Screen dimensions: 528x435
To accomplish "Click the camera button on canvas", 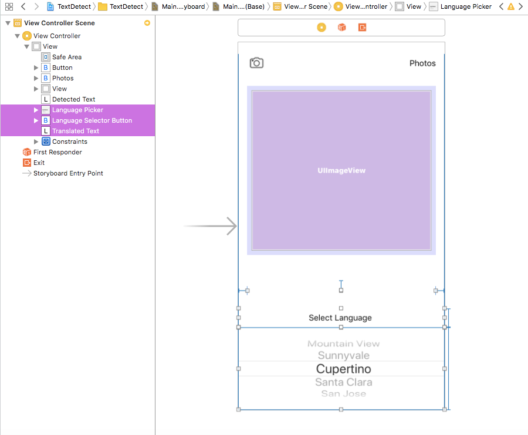I will (256, 63).
